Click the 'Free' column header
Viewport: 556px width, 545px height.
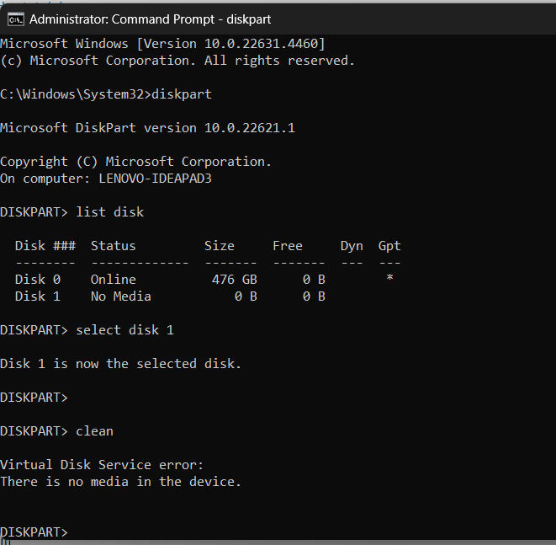(x=288, y=246)
